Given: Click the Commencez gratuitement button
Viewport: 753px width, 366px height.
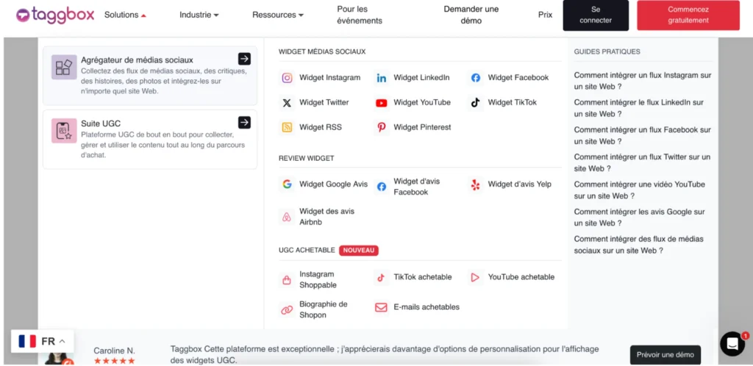Looking at the screenshot, I should 688,15.
